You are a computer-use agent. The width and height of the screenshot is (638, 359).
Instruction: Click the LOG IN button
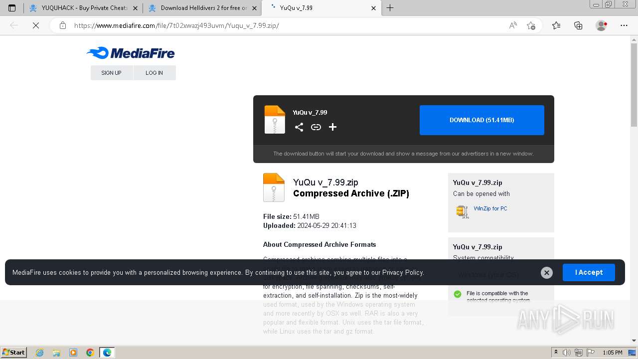tap(155, 73)
